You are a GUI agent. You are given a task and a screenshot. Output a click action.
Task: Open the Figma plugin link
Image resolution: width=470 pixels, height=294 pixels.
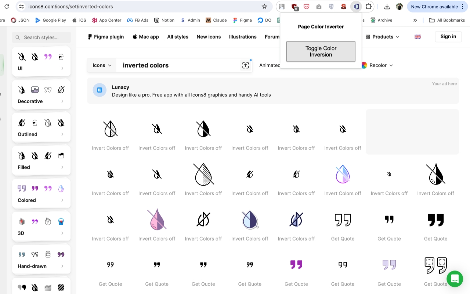pos(106,37)
